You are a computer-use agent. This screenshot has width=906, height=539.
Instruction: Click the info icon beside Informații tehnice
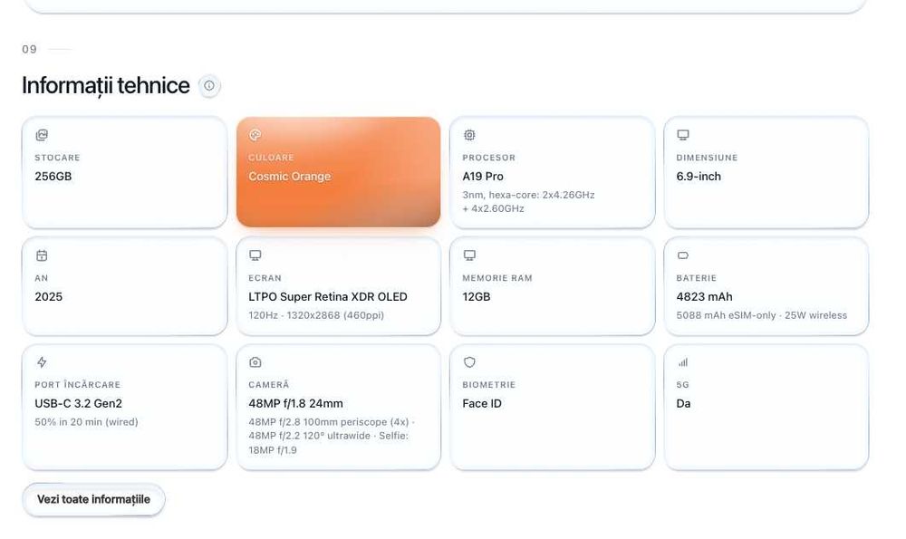tap(209, 86)
